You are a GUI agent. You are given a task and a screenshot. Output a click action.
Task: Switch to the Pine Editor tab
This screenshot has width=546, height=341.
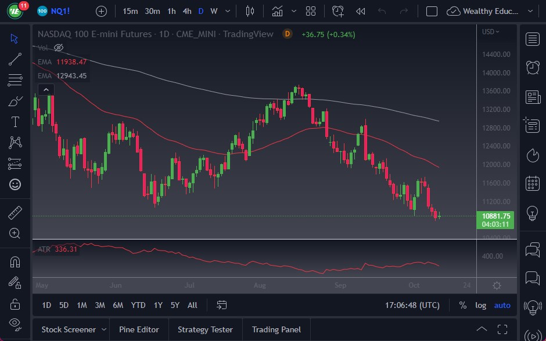pos(139,329)
